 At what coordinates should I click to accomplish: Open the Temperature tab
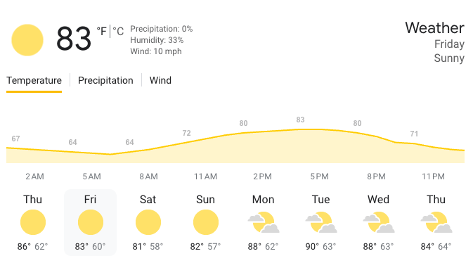[x=34, y=80]
